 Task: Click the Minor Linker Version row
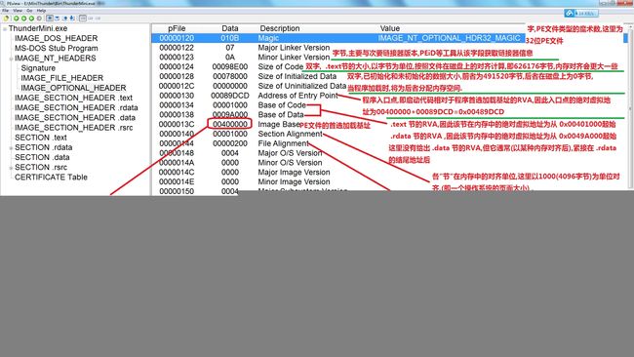[294, 58]
